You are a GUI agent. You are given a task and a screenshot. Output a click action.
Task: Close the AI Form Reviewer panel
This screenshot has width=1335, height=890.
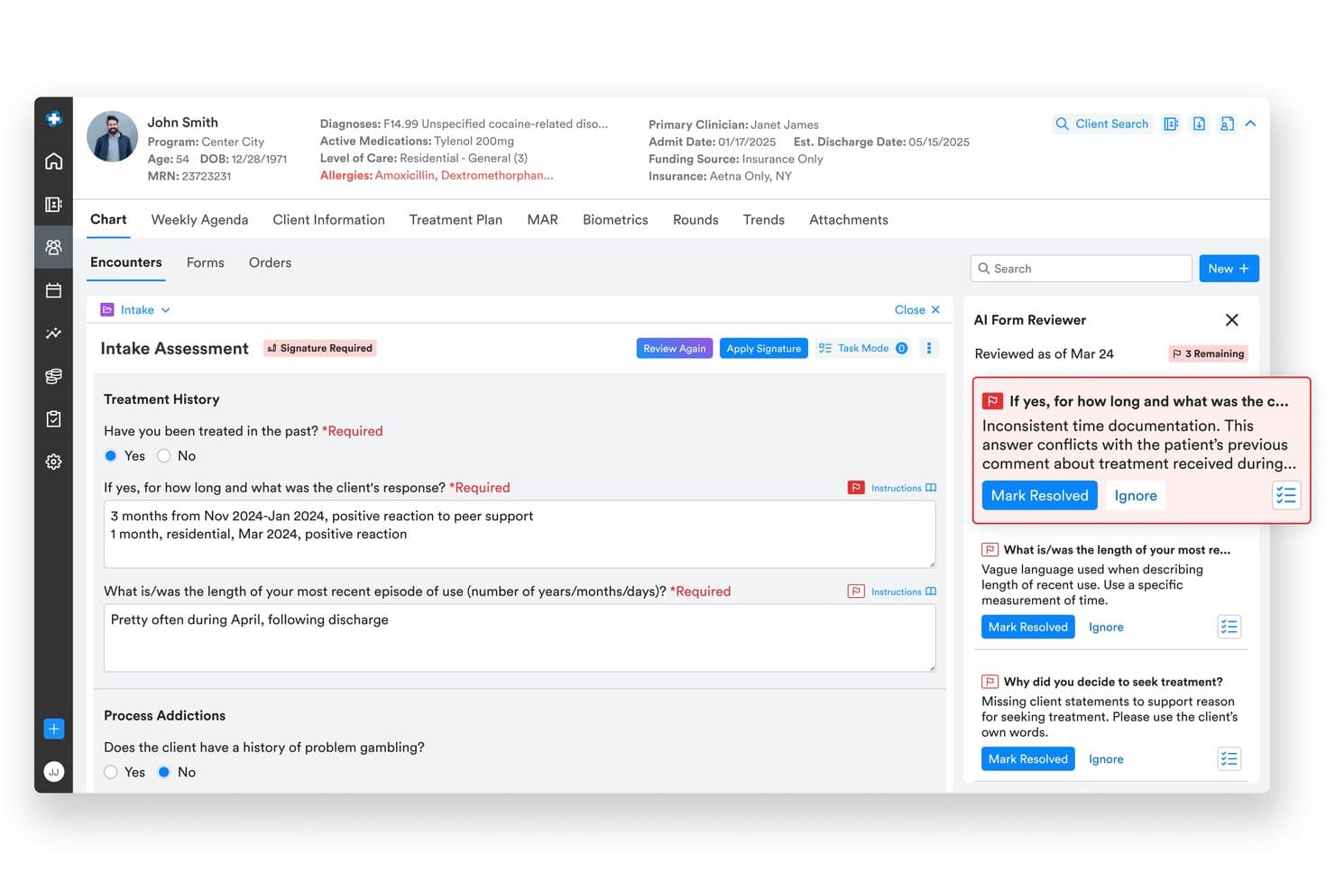(1232, 320)
